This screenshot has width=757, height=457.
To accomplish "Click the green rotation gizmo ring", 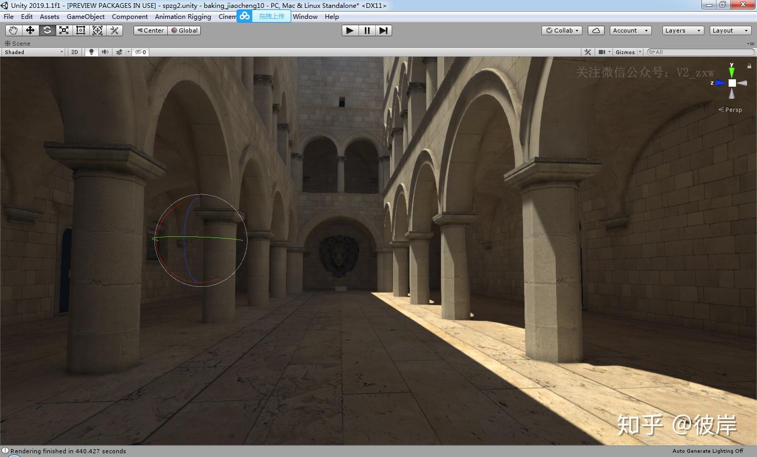I will [198, 238].
